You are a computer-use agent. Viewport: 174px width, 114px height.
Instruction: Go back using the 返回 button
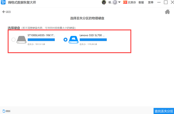pos(6,12)
